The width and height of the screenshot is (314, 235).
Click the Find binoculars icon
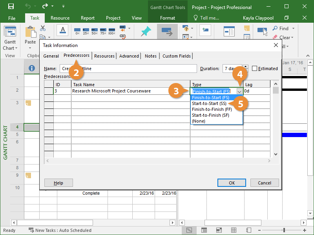[x=275, y=29]
